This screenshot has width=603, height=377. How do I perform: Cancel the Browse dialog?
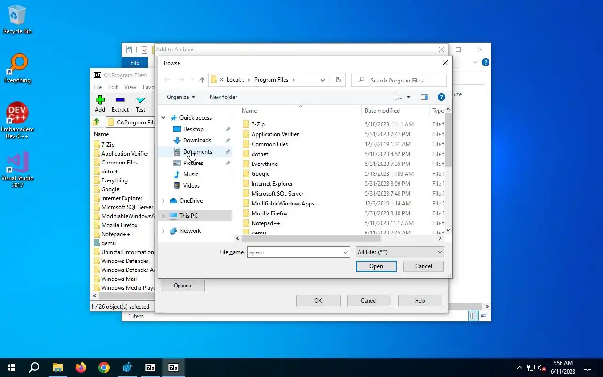point(424,266)
